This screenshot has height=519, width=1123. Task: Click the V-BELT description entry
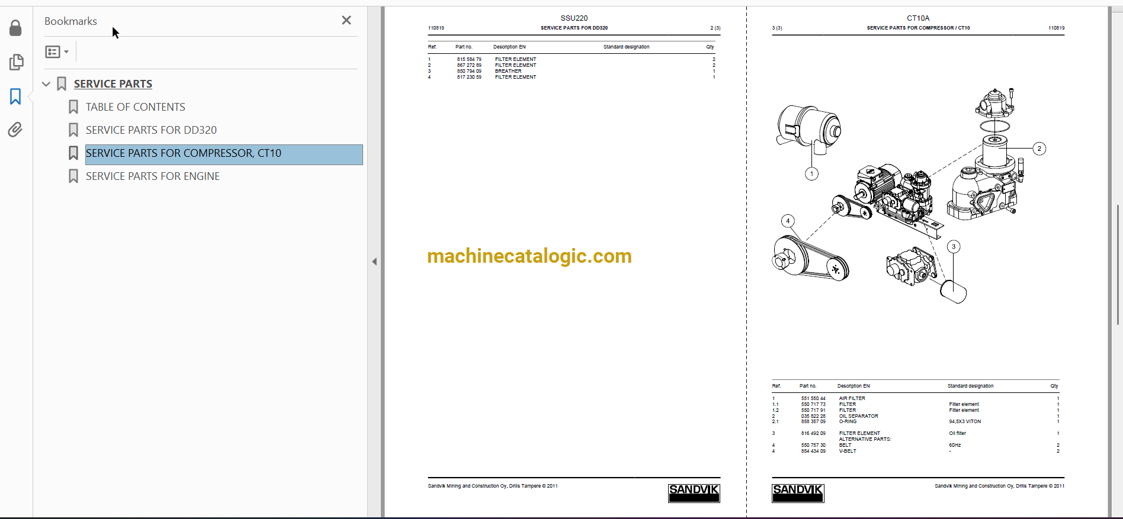point(848,451)
